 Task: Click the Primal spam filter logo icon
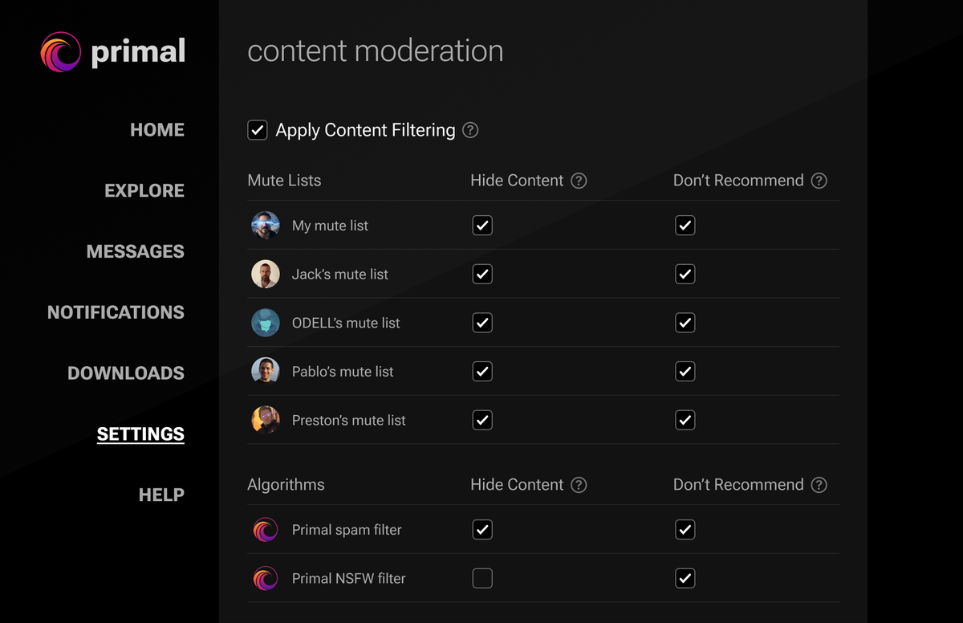(266, 530)
